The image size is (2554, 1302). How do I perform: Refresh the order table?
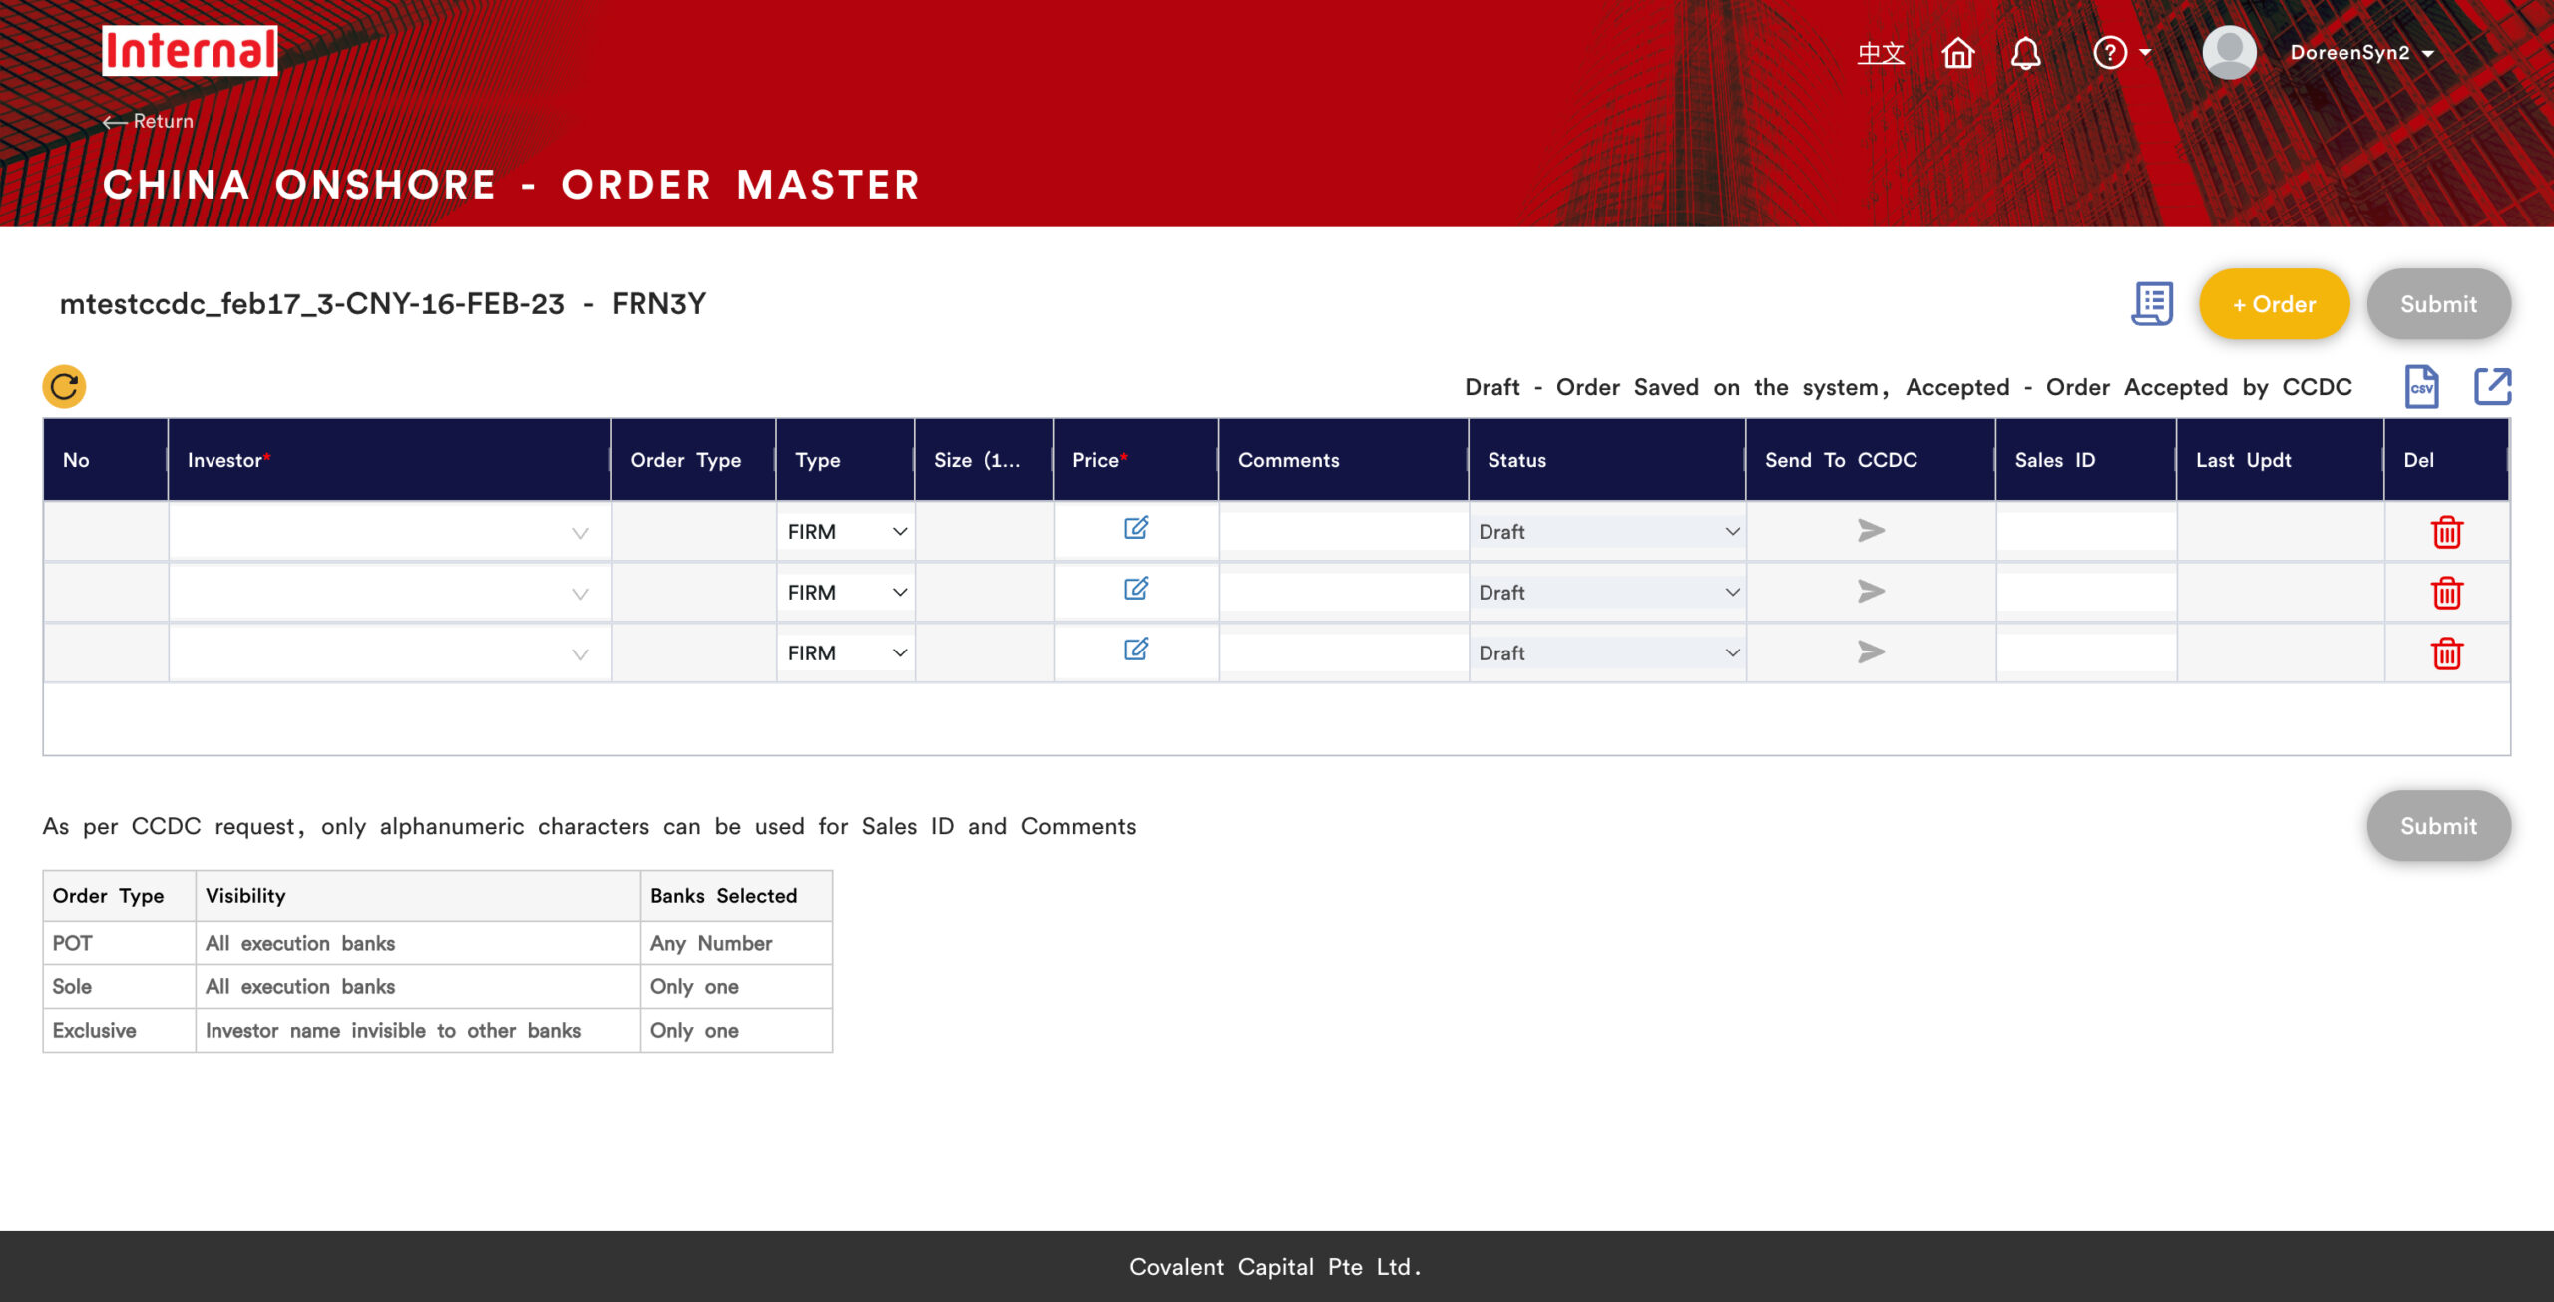click(64, 386)
